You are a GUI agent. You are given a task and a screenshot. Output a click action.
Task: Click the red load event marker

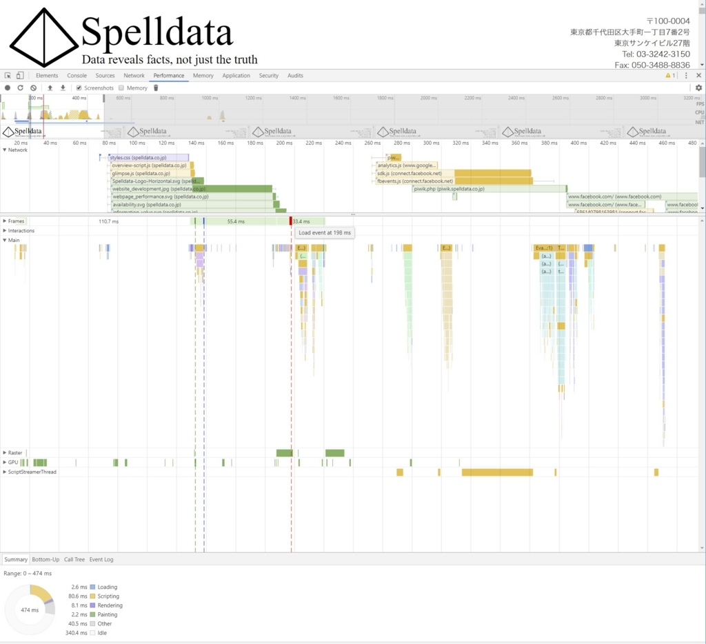[291, 221]
